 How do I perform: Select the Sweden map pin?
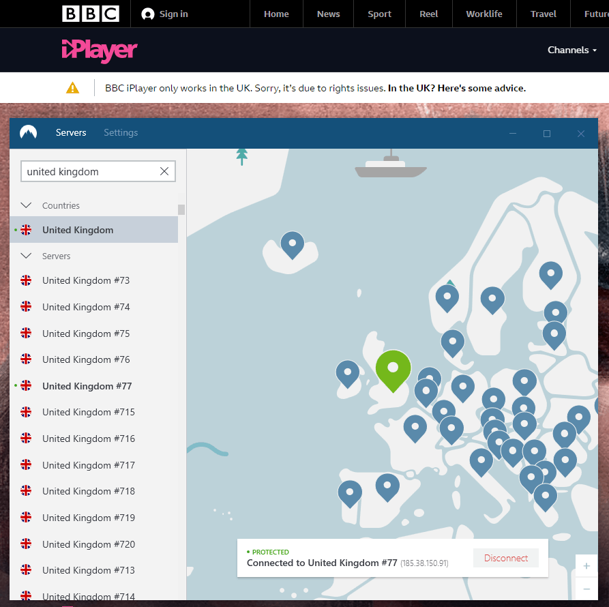492,300
